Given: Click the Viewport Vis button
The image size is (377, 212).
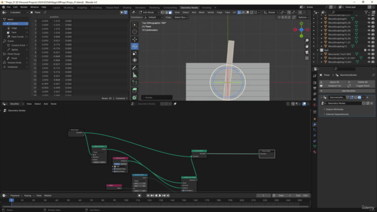Looking at the screenshot, I should tap(333, 86).
